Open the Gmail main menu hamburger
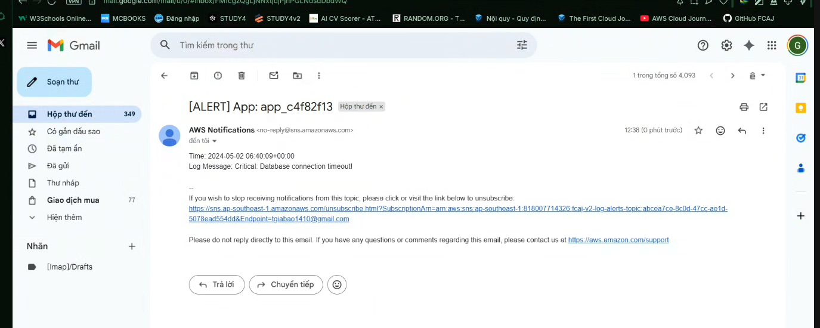Viewport: 820px width, 328px height. tap(32, 45)
